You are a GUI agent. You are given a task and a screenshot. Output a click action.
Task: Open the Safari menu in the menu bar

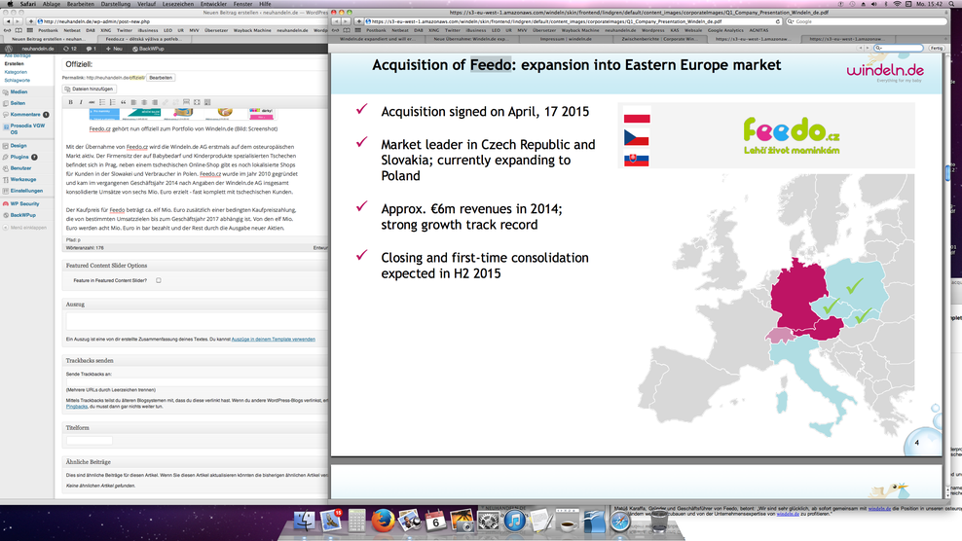tap(27, 4)
